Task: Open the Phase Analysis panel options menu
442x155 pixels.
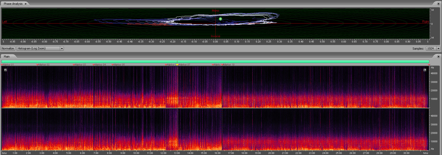Action: [439, 4]
